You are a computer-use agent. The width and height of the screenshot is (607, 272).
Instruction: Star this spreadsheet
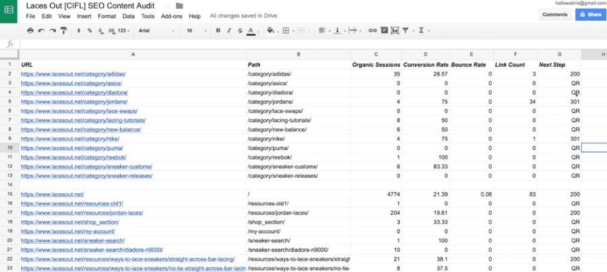tap(167, 5)
